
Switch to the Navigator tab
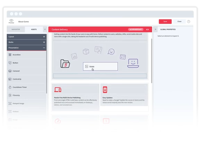pos(16,29)
